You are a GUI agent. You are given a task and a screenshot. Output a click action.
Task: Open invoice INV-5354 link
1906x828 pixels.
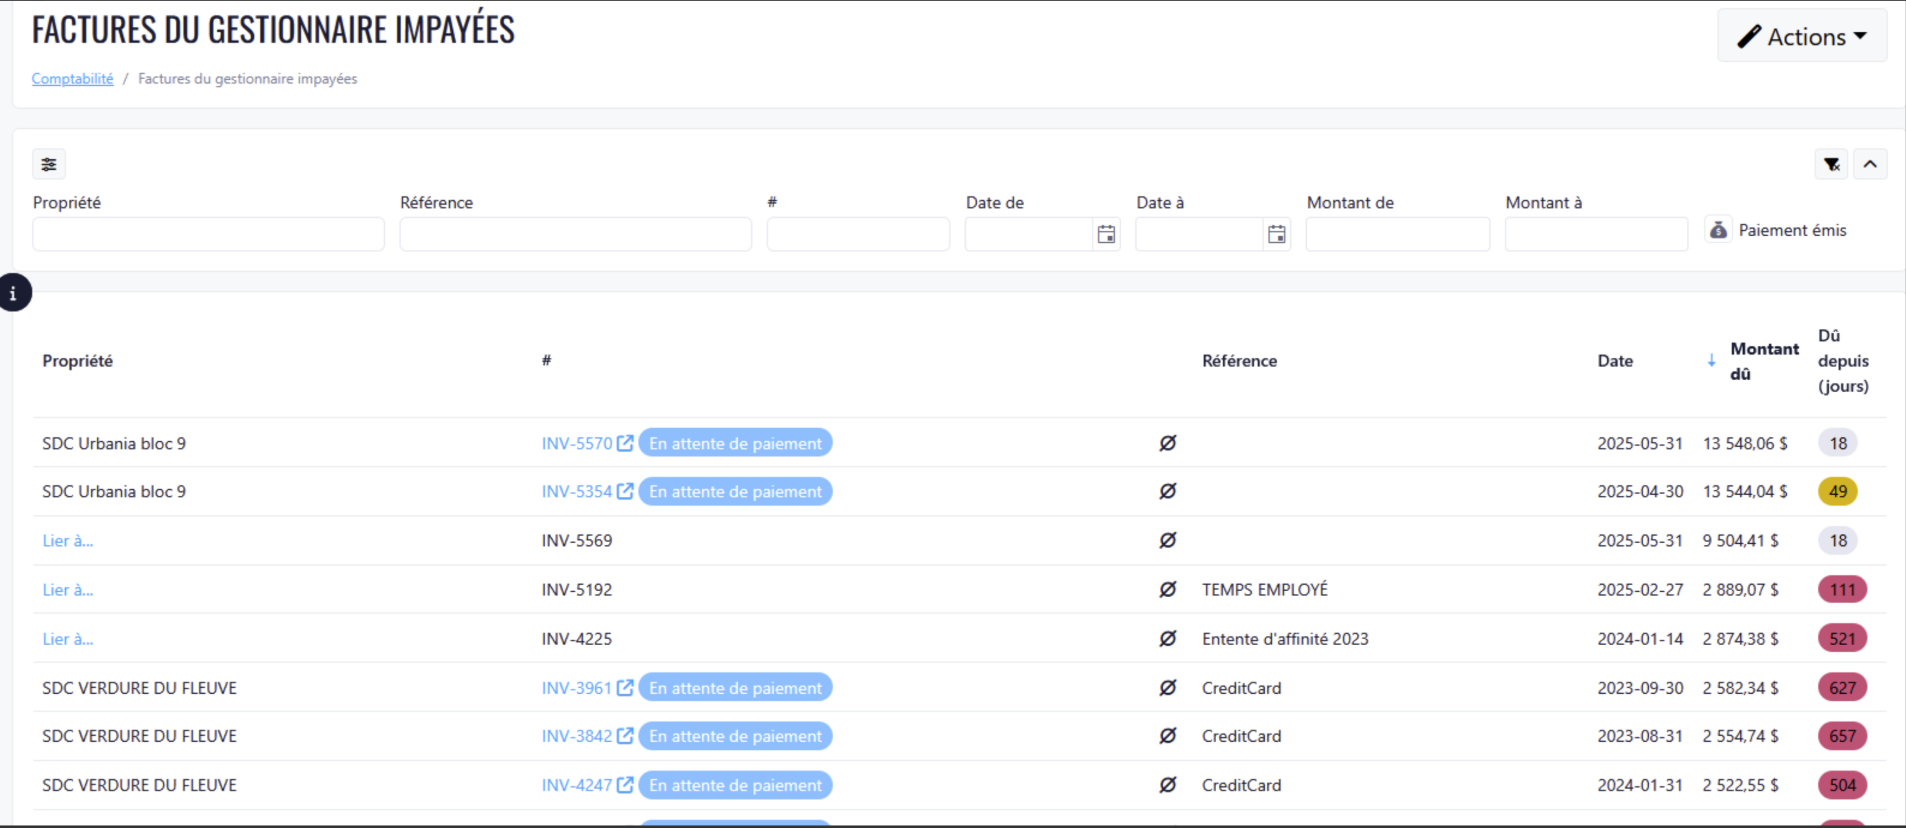tap(577, 492)
